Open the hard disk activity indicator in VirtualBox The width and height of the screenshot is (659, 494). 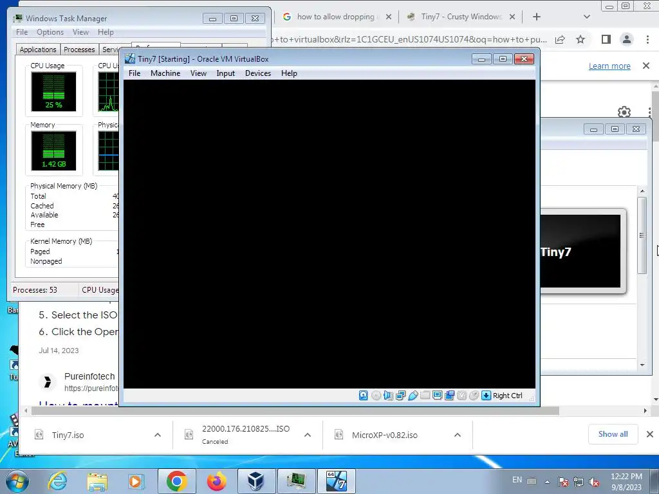tap(364, 396)
